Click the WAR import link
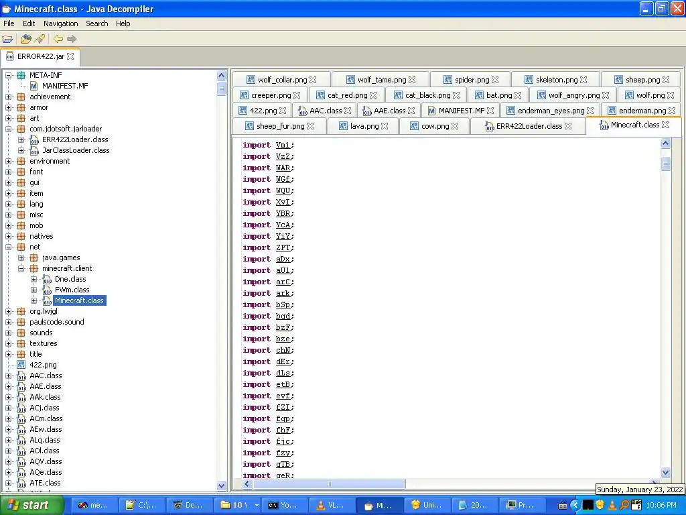 (x=283, y=168)
